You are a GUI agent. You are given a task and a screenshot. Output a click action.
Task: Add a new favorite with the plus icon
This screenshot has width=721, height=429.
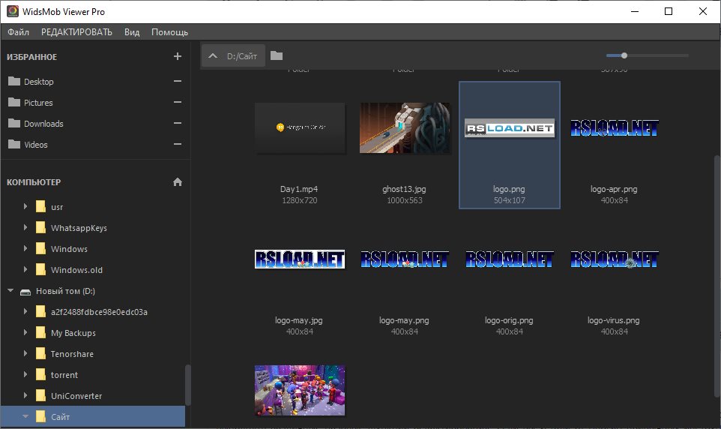click(178, 56)
